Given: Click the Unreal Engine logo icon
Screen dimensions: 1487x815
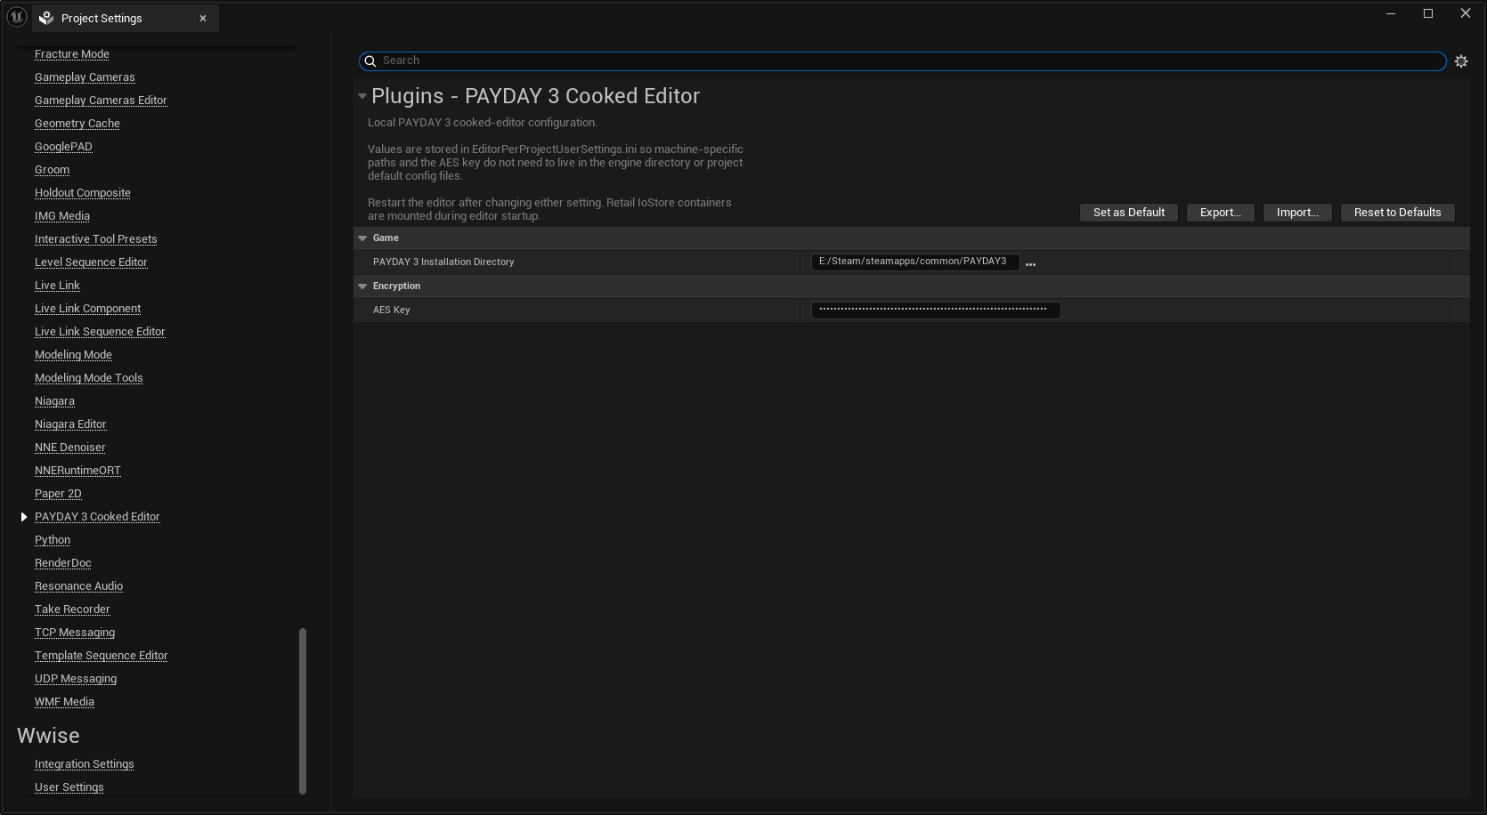Looking at the screenshot, I should tap(16, 17).
